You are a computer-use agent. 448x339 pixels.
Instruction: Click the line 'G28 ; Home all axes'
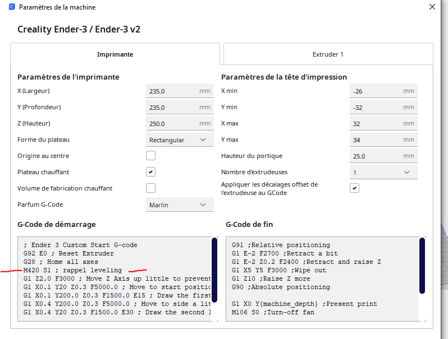pyautogui.click(x=61, y=262)
